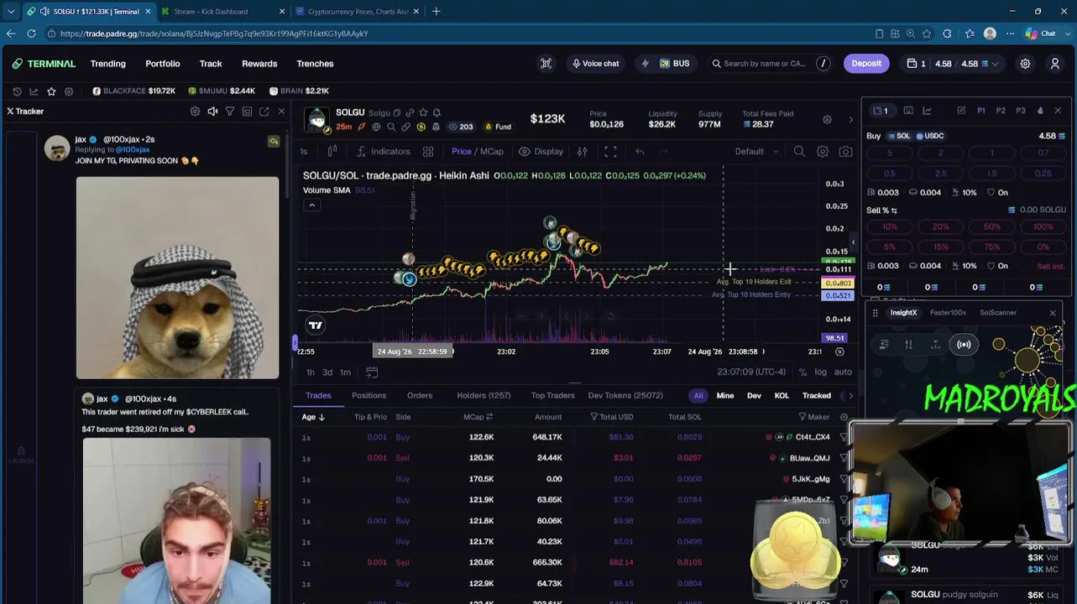Close the Tracker panel
The width and height of the screenshot is (1077, 604).
click(281, 112)
